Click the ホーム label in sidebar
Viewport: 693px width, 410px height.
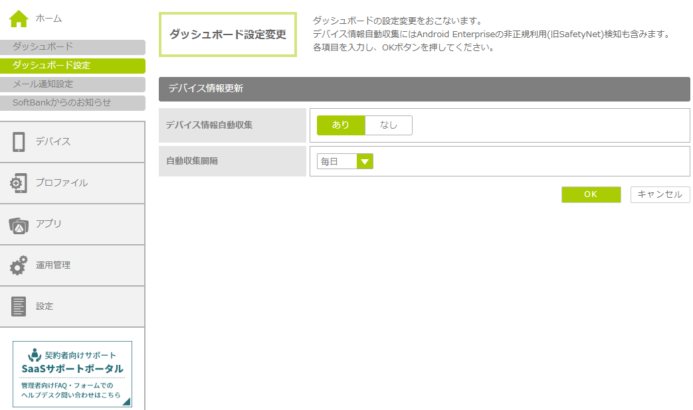point(49,19)
